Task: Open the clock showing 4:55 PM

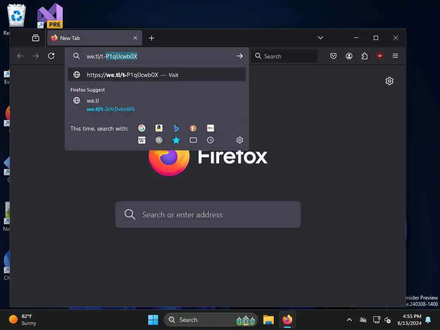Action: pyautogui.click(x=409, y=320)
